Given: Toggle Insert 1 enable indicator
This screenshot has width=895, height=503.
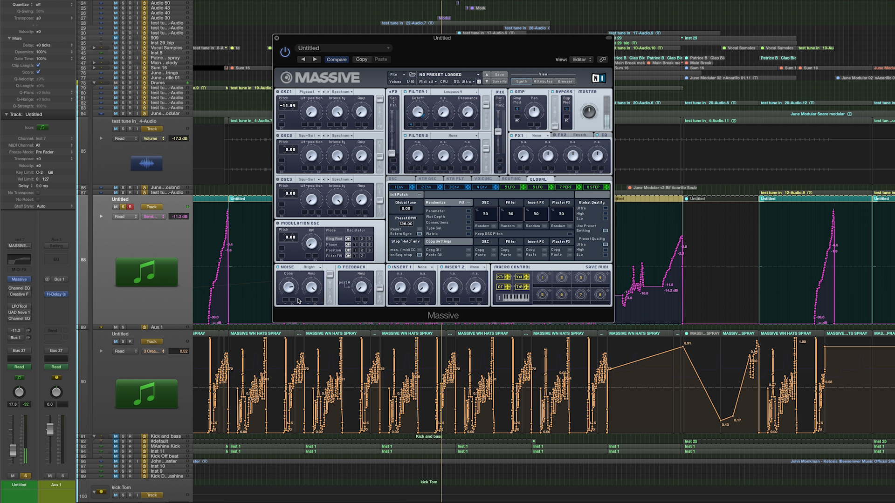Looking at the screenshot, I should click(x=389, y=267).
